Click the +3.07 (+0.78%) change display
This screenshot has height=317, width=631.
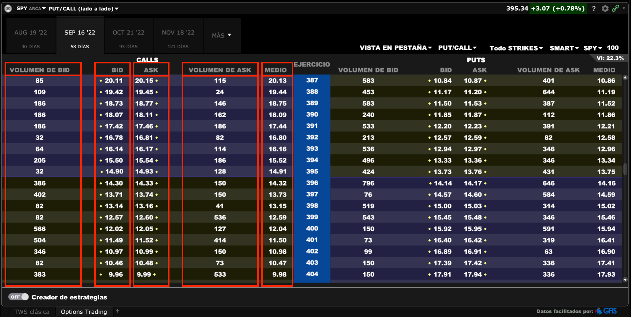[558, 9]
